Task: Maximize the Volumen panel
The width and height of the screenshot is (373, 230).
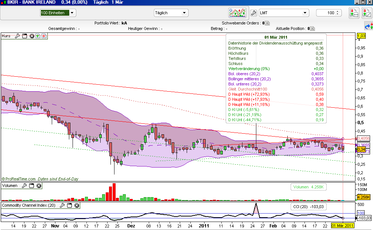Action: tap(31, 186)
